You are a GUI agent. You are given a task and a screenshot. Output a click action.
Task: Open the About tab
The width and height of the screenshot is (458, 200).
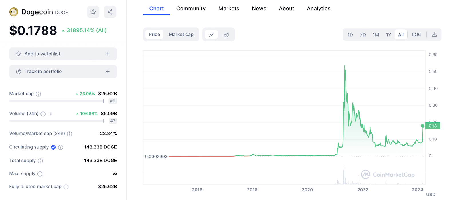click(x=287, y=9)
